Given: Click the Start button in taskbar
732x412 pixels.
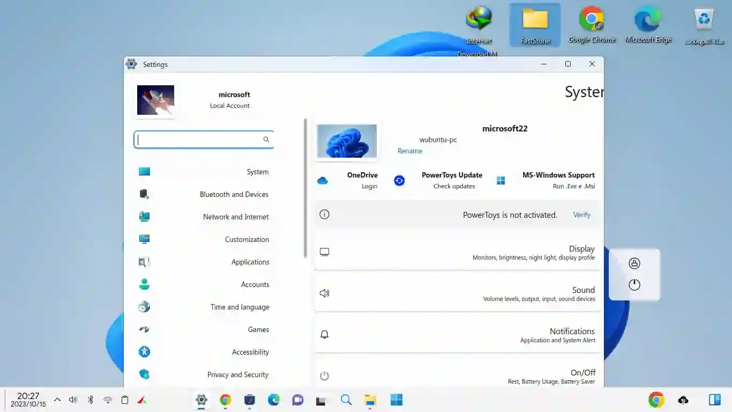Looking at the screenshot, I should tap(397, 400).
